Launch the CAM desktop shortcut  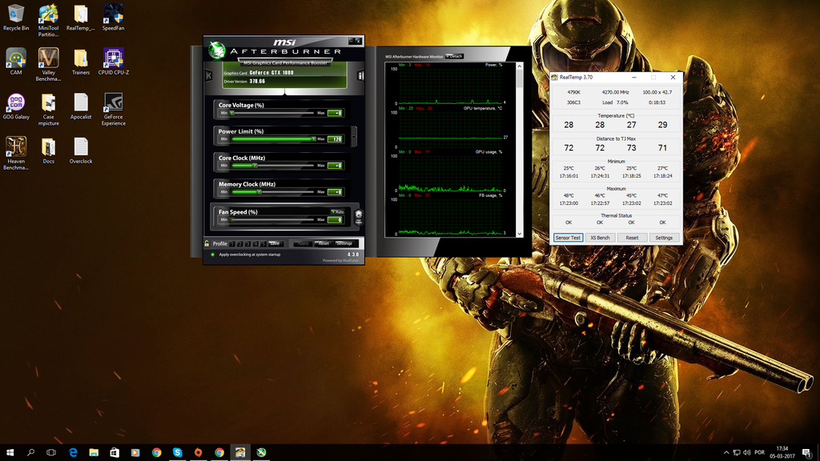16,62
